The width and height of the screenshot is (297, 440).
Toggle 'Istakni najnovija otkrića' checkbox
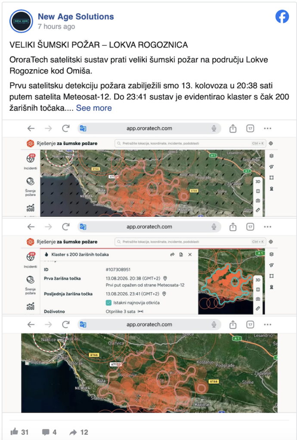(x=108, y=303)
